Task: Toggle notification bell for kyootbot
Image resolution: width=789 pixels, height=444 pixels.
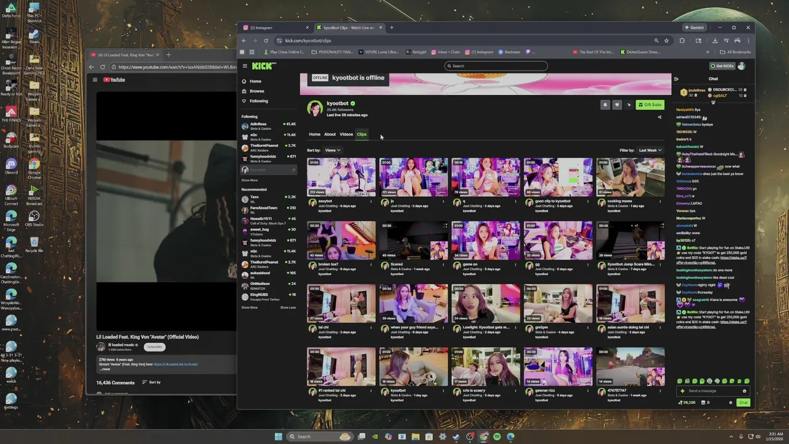Action: coord(605,105)
